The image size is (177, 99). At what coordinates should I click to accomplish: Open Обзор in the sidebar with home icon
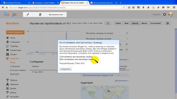[12, 38]
